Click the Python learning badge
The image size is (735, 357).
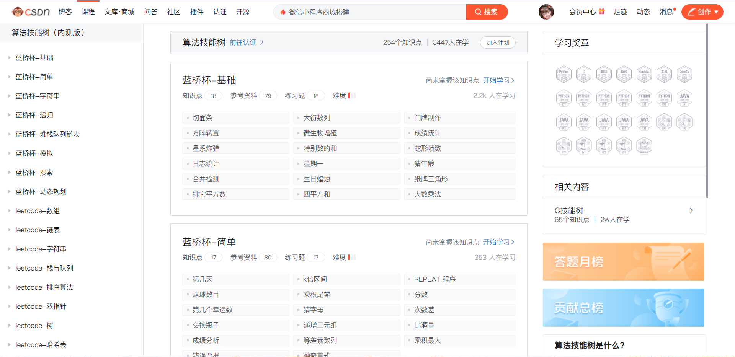pos(563,74)
